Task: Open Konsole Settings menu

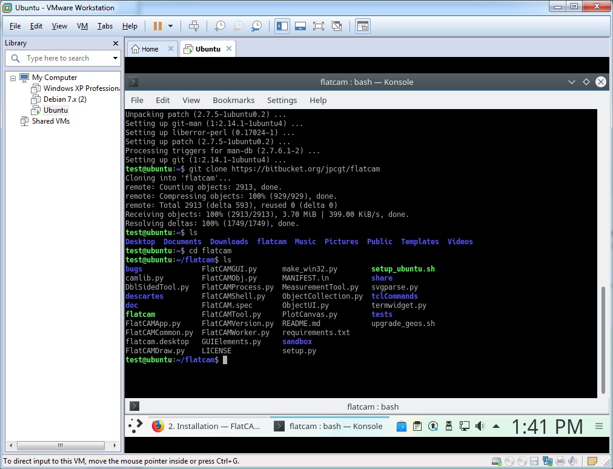Action: click(282, 101)
